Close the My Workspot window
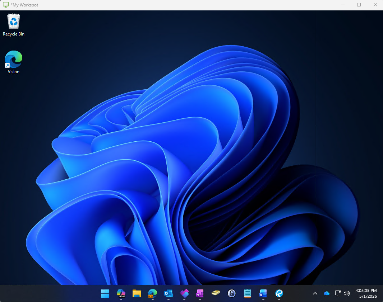Viewport: 383px width, 302px height. (x=375, y=5)
